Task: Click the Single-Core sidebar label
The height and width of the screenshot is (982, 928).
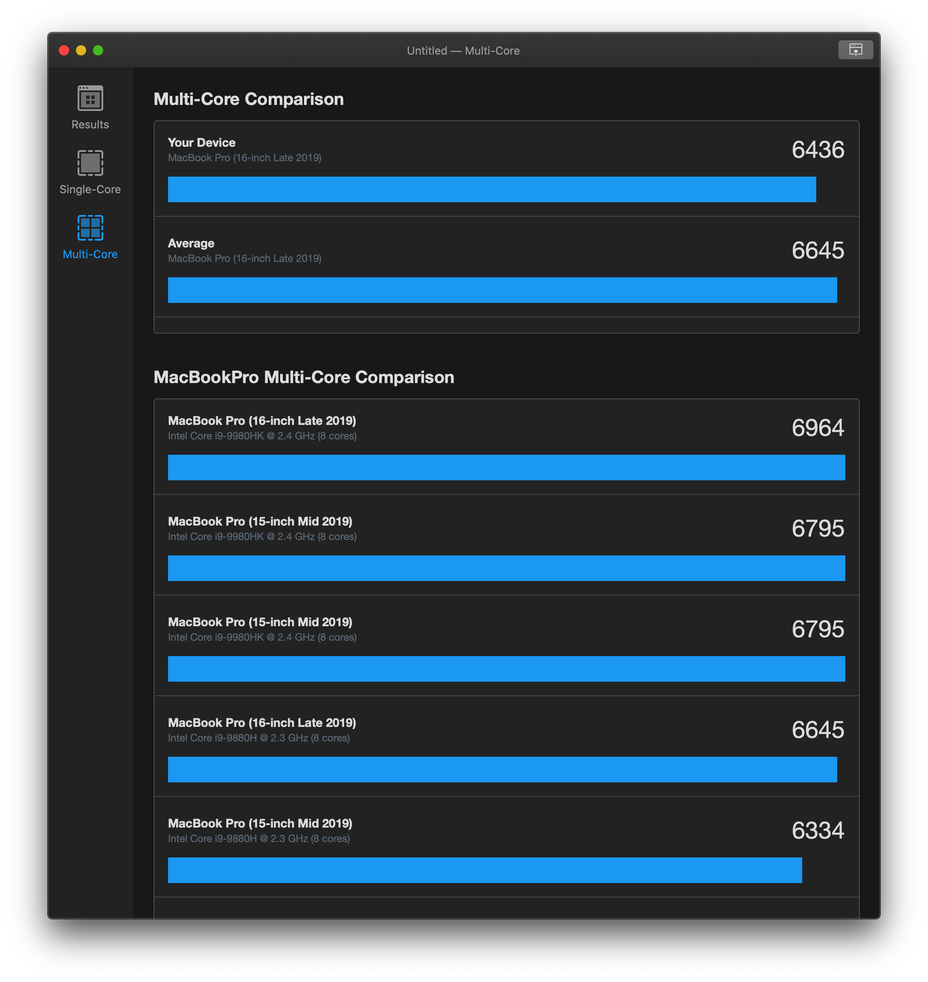Action: tap(90, 189)
